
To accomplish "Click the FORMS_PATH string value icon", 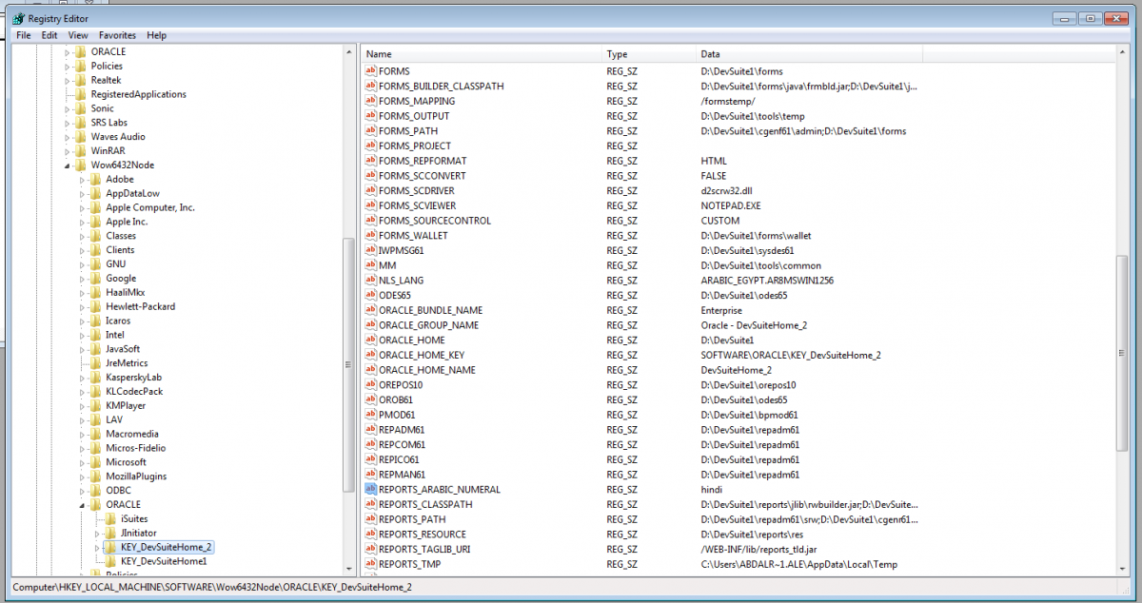I will (x=371, y=131).
